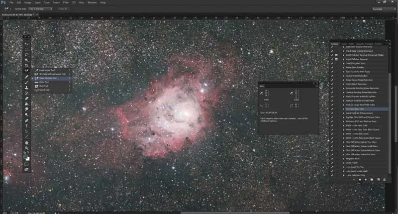
Task: Expand Star Diffraction Spikes Tiny Stars action
Action: pyautogui.click(x=344, y=142)
